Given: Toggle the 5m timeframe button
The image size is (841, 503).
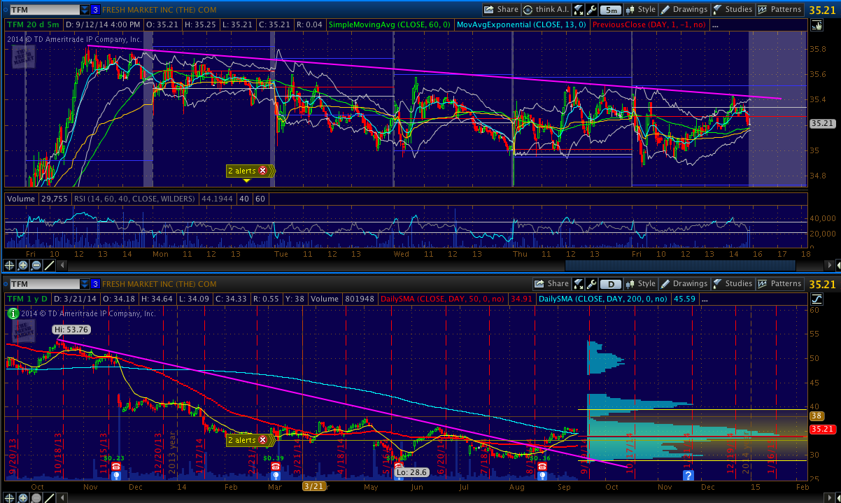Looking at the screenshot, I should [611, 10].
